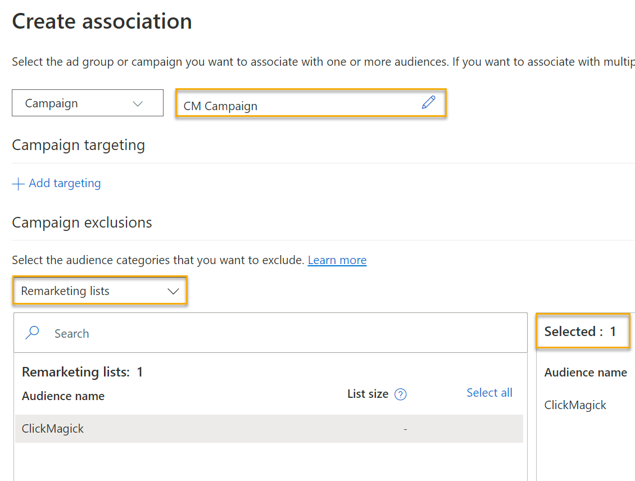The image size is (635, 481).
Task: Focus the audience Search text box
Action: pos(281,333)
